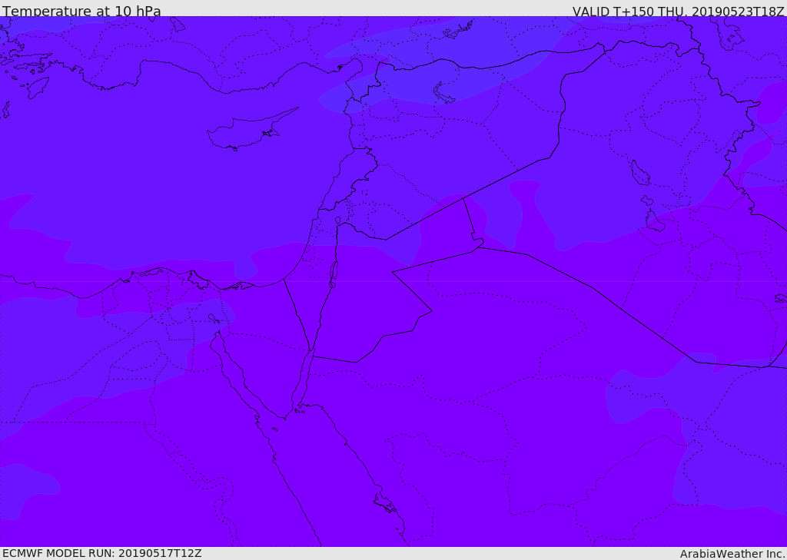Click the 'Temperature at 10 hPa' title text
The width and height of the screenshot is (787, 560).
(81, 11)
